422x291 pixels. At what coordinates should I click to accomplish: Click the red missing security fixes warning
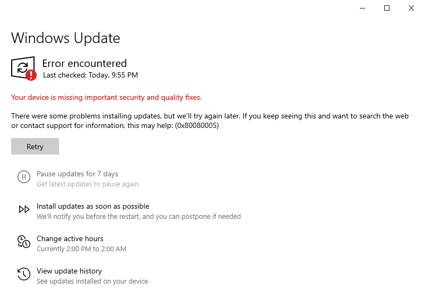106,98
